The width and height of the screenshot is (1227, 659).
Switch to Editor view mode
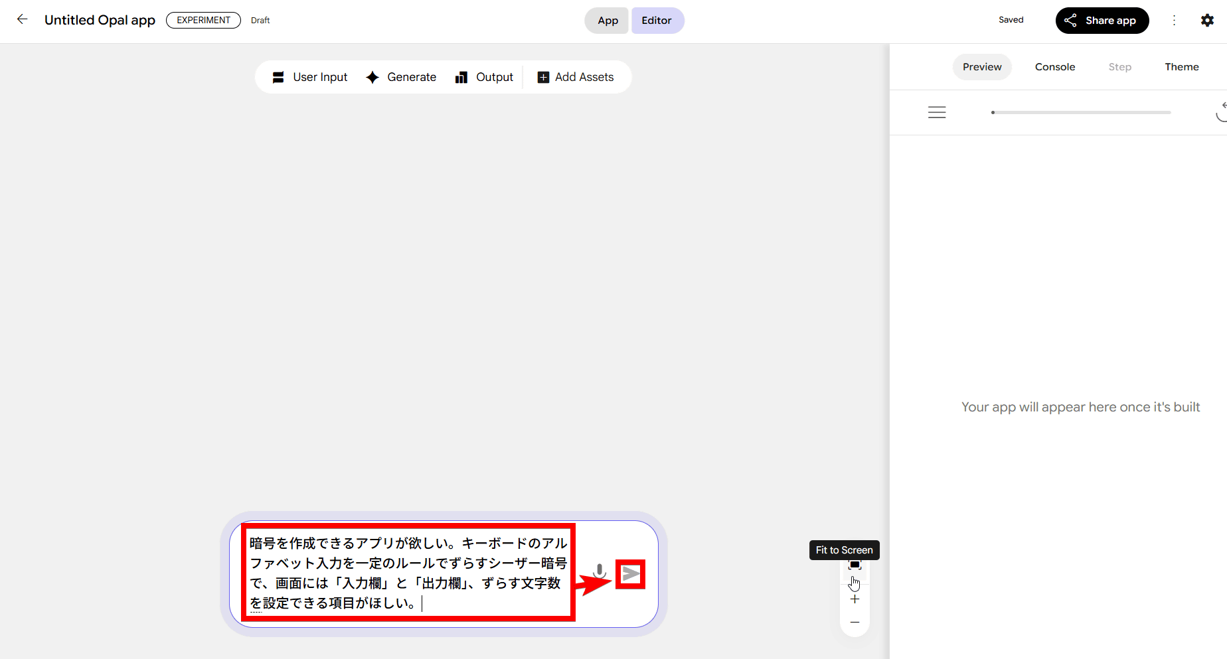point(657,21)
